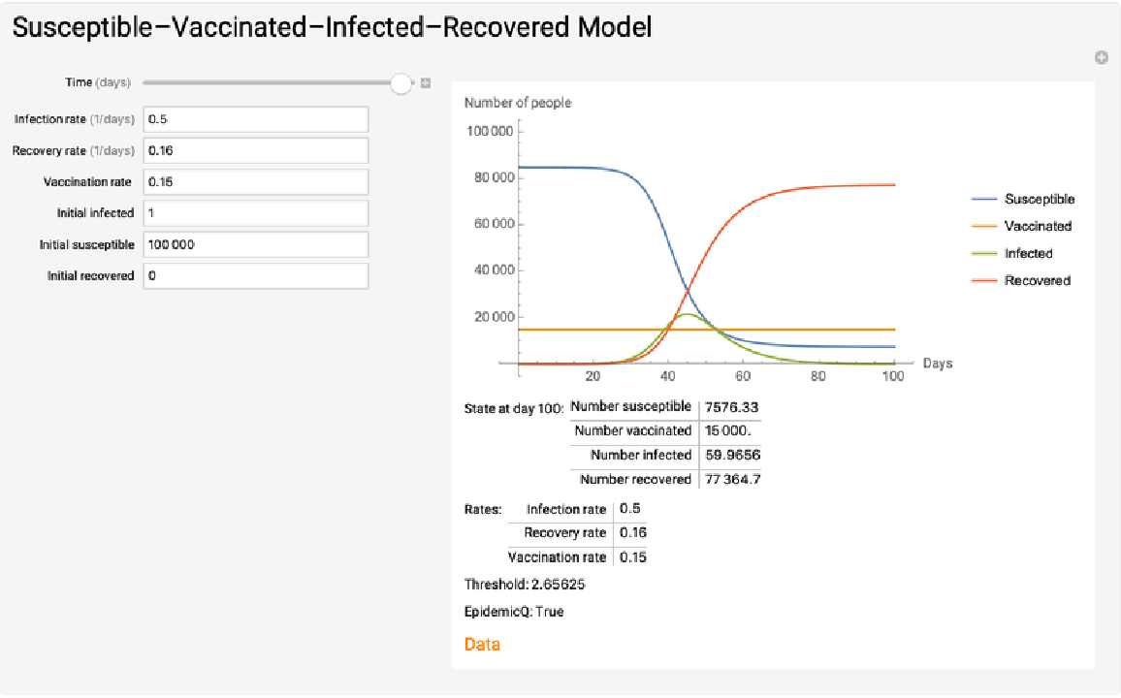Open the orange Data link

pyautogui.click(x=482, y=644)
